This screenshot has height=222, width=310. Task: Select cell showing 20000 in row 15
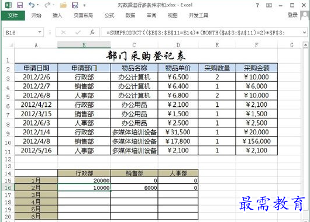point(84,181)
